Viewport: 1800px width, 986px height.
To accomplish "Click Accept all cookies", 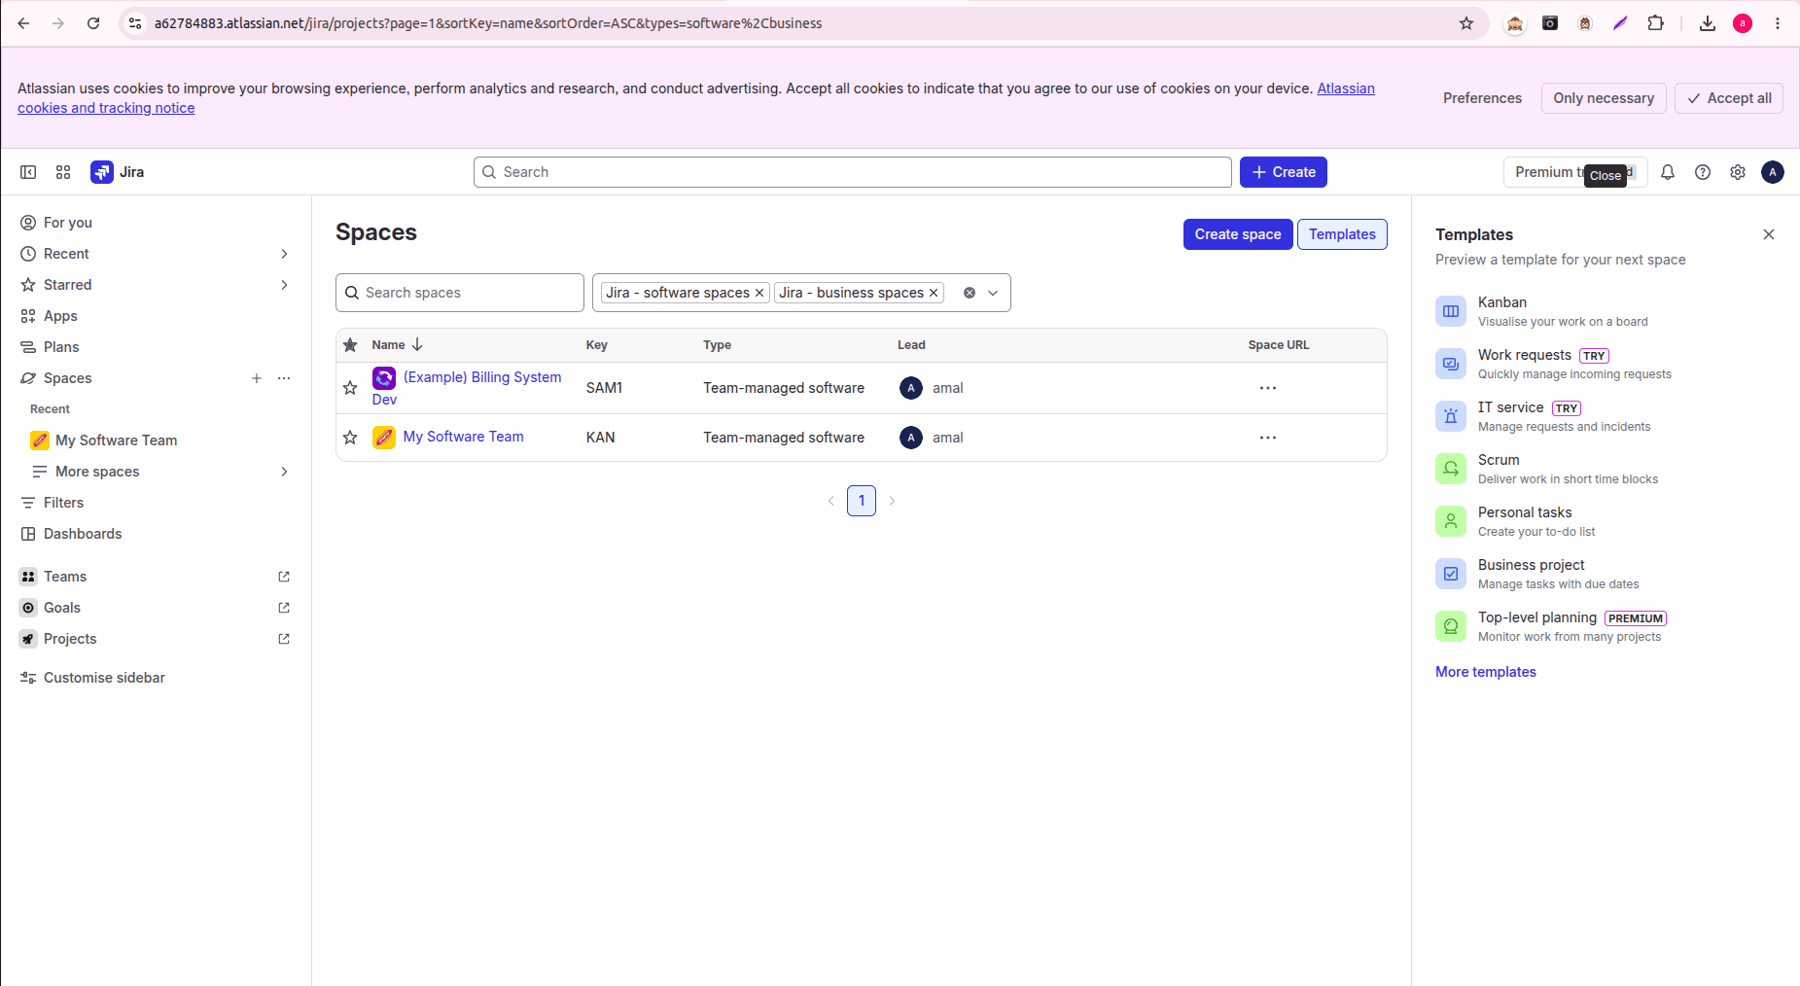I will [x=1729, y=98].
